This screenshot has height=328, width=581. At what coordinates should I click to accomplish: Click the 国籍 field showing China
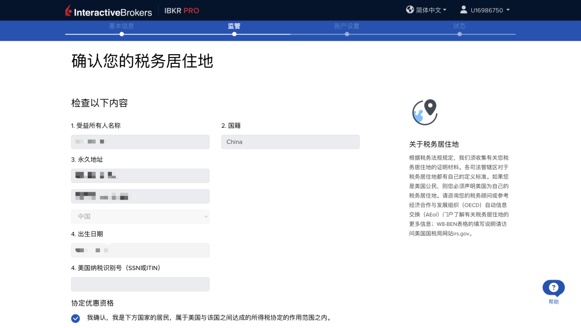pyautogui.click(x=290, y=142)
